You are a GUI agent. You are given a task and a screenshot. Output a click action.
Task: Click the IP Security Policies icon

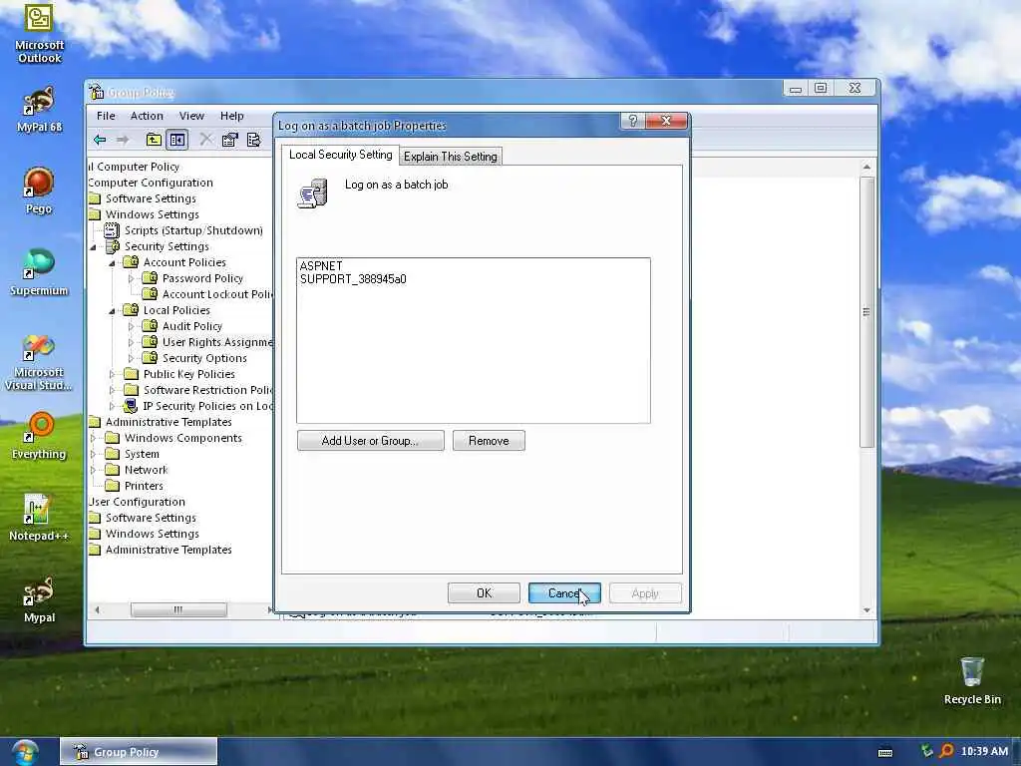(x=131, y=406)
